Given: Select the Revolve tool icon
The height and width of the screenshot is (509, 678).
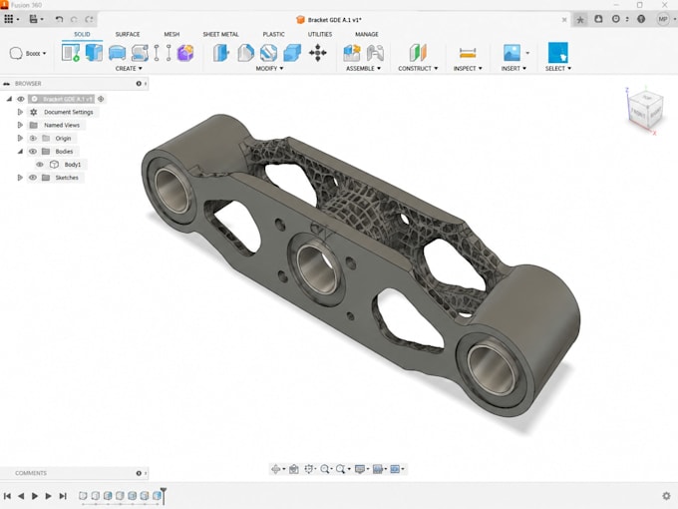Looking at the screenshot, I should tap(117, 53).
